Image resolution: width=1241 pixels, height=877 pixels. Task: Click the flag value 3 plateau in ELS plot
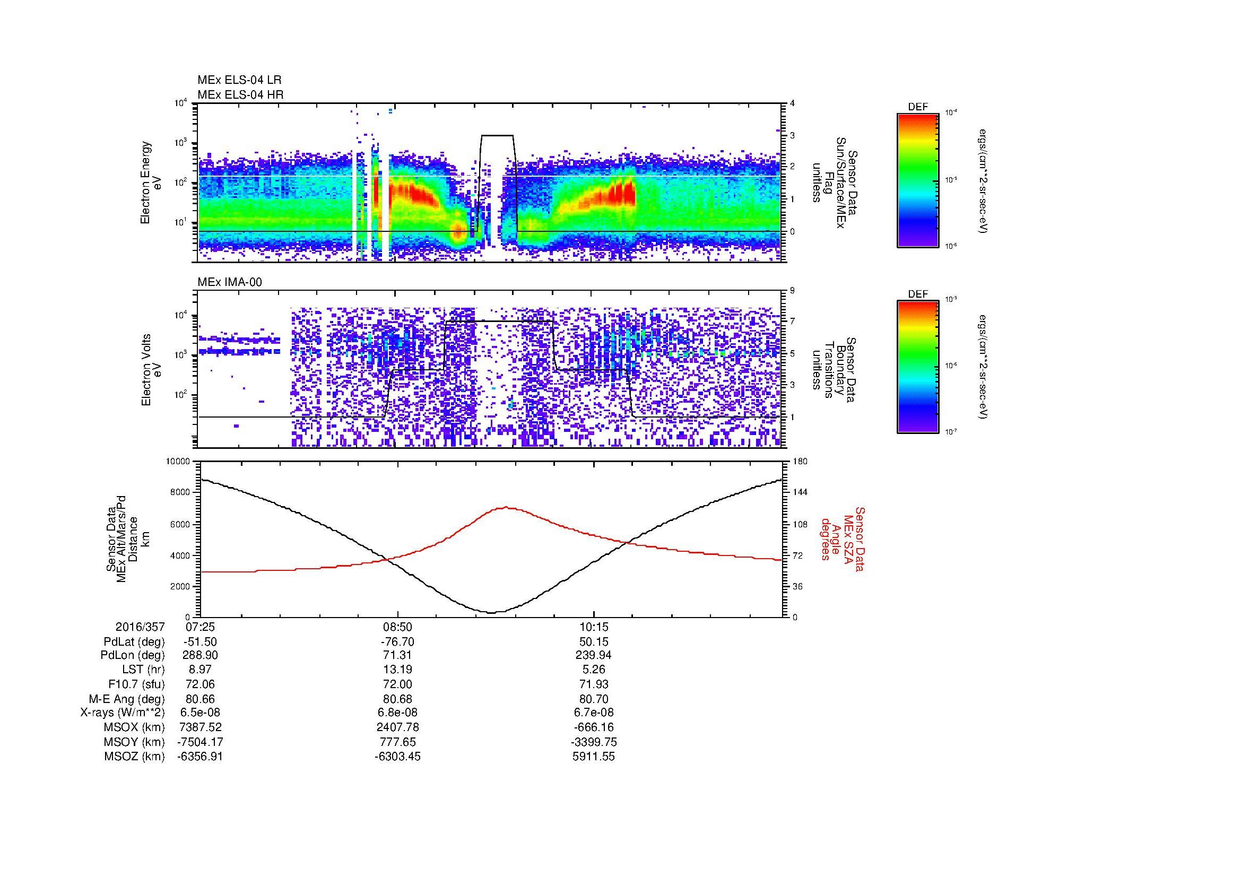tap(497, 135)
